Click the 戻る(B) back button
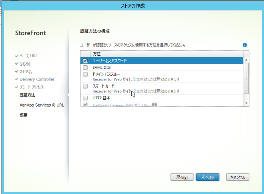The height and width of the screenshot is (194, 264). pyautogui.click(x=182, y=177)
